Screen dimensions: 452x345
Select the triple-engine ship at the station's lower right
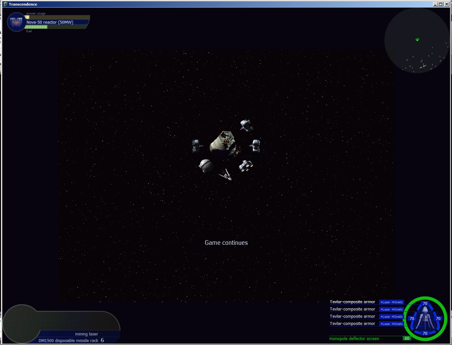246,166
